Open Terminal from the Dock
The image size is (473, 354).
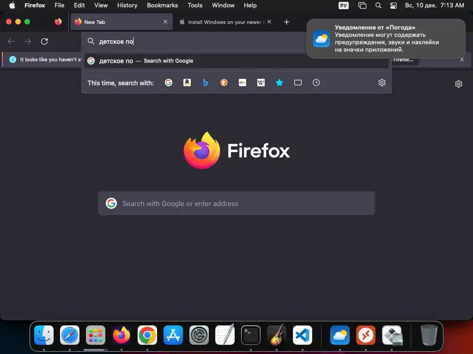(251, 335)
